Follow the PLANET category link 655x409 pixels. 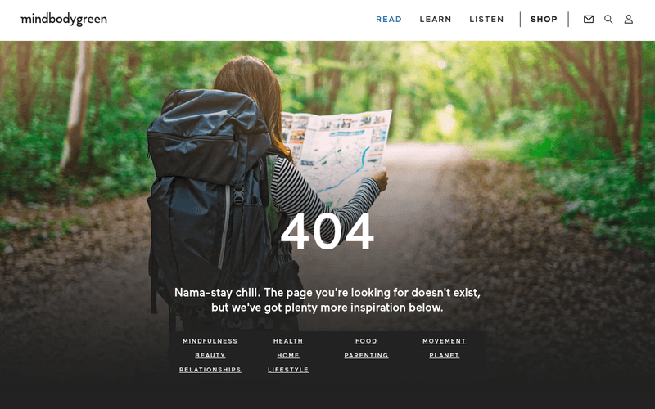(x=444, y=355)
